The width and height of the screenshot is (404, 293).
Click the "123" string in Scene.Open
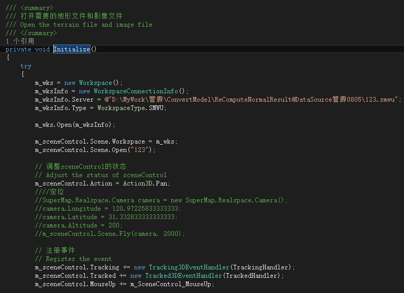140,150
